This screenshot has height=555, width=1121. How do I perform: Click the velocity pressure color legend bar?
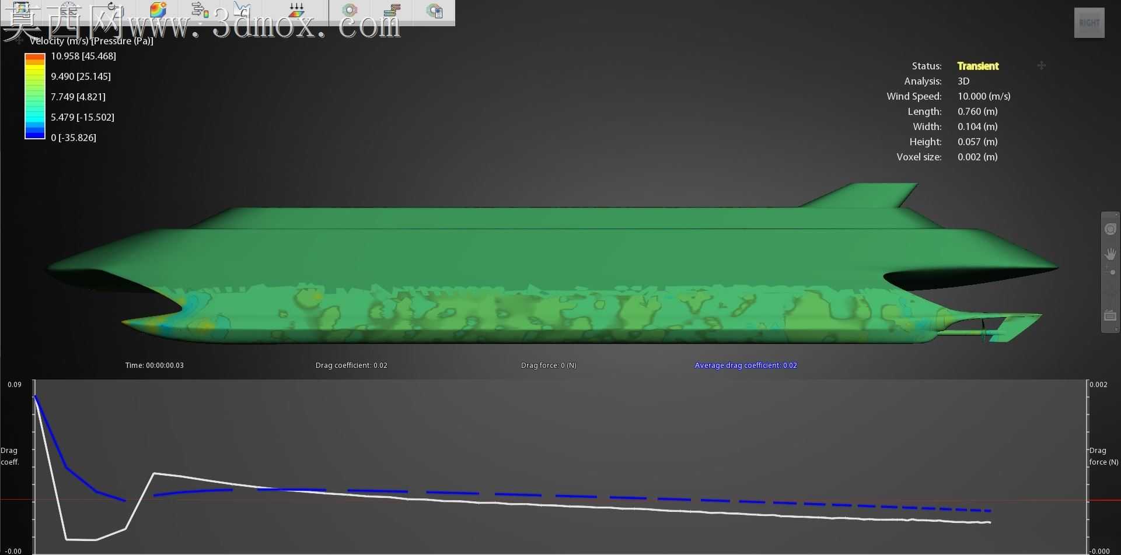click(35, 96)
